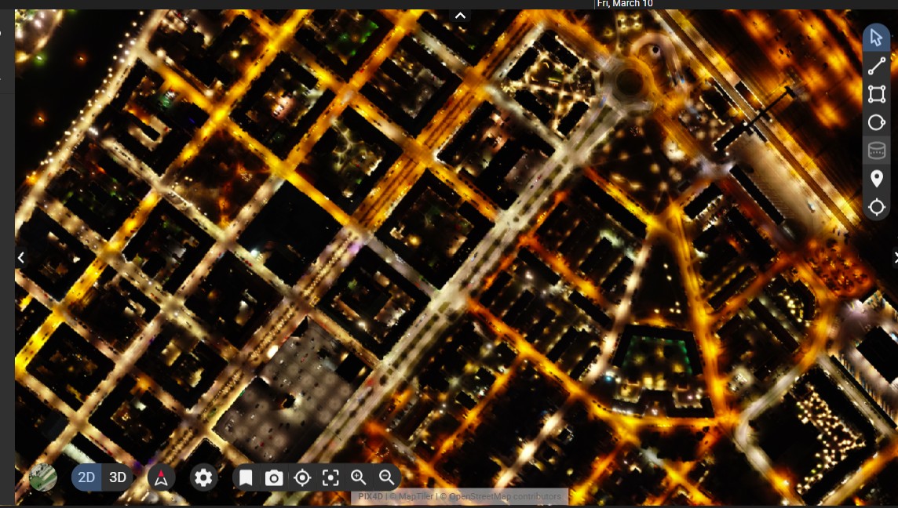Select the polyline distance tool
898x508 pixels.
pyautogui.click(x=876, y=67)
